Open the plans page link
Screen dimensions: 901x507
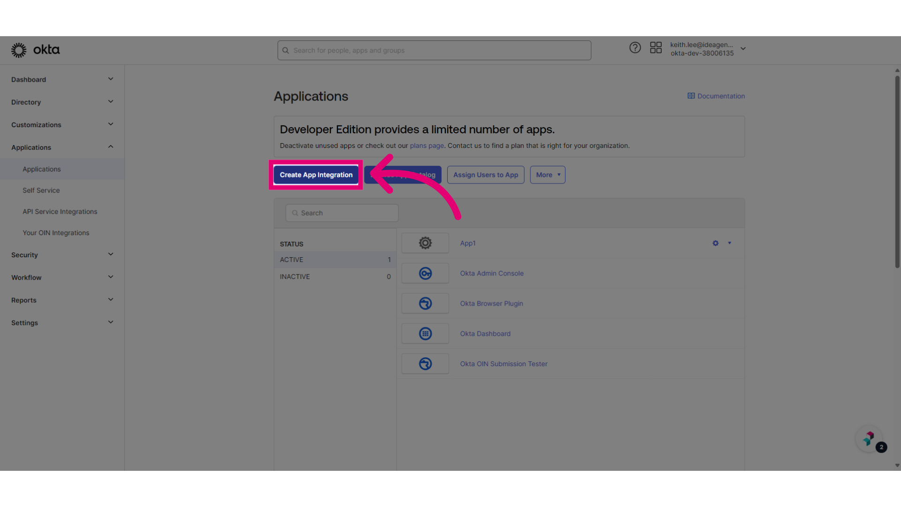click(427, 146)
